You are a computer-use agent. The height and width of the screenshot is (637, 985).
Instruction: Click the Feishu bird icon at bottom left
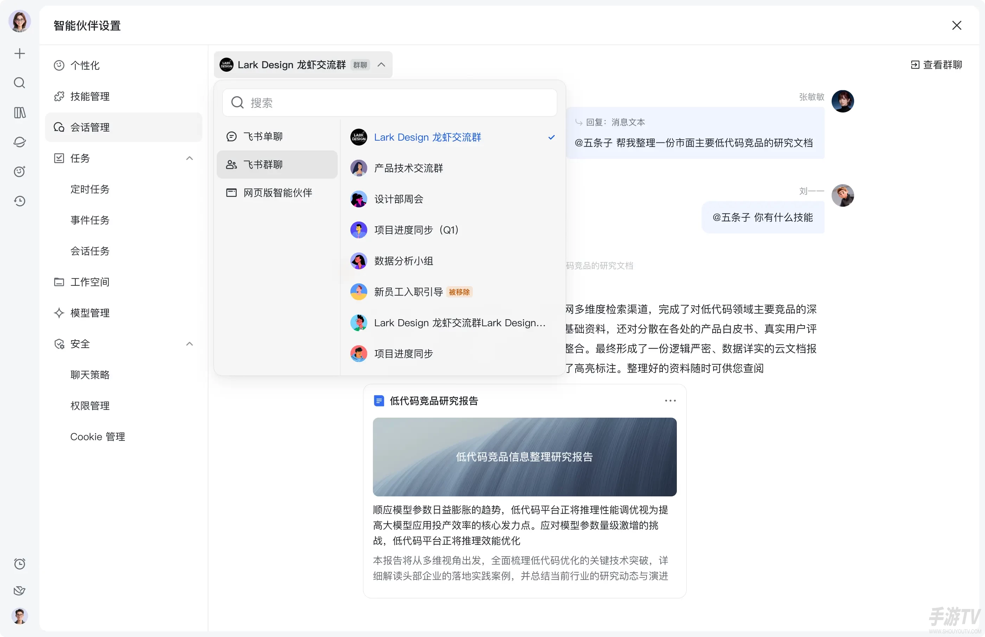(19, 590)
